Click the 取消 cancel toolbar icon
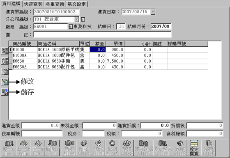The width and height of the screenshot is (230, 158). click(113, 148)
